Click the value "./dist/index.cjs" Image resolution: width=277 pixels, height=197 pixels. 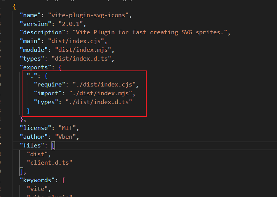104,85
